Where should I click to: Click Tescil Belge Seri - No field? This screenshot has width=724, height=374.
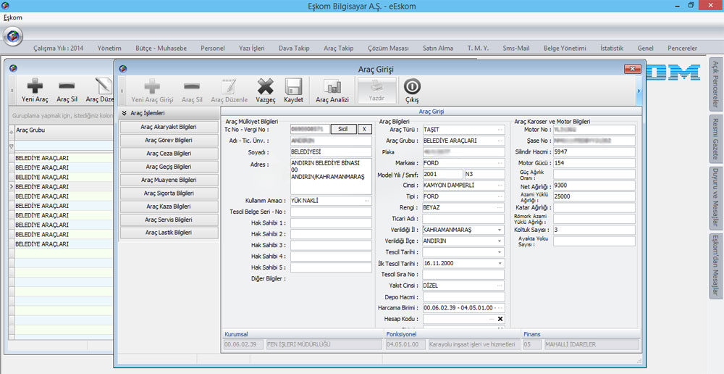click(x=331, y=212)
